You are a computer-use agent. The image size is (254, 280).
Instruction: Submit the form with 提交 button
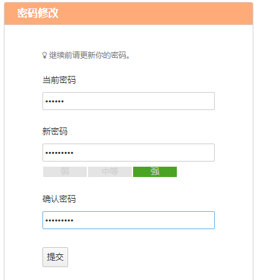55,257
